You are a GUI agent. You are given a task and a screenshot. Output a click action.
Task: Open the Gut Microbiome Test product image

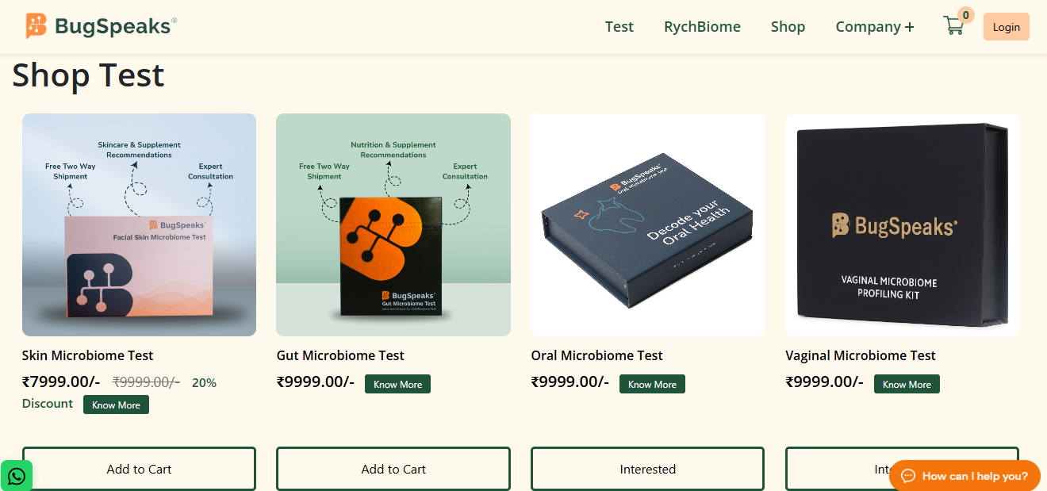[x=393, y=224]
